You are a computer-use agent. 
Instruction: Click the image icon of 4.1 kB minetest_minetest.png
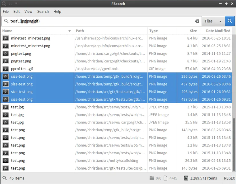(x=6, y=46)
